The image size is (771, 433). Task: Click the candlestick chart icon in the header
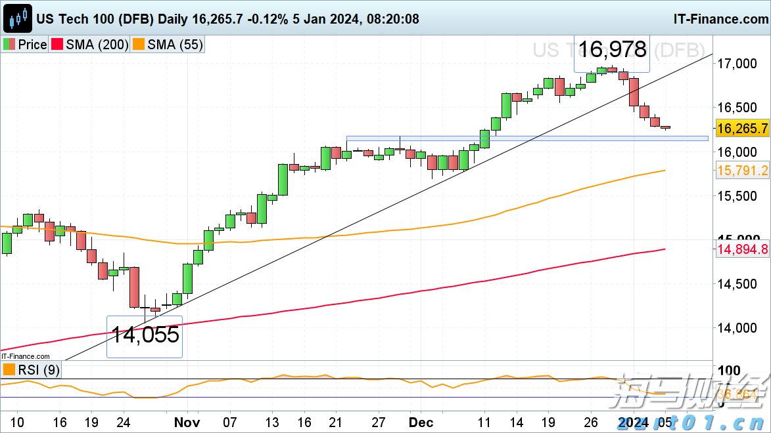[x=18, y=18]
